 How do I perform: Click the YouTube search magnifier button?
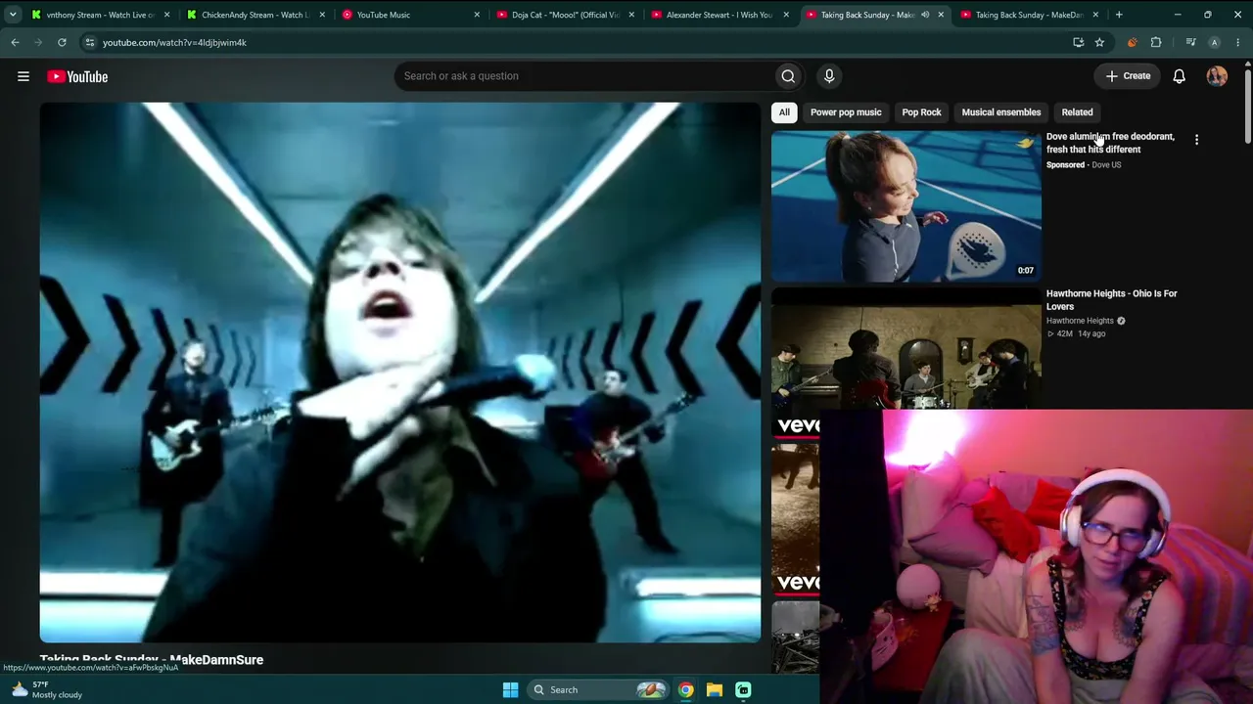pos(788,76)
